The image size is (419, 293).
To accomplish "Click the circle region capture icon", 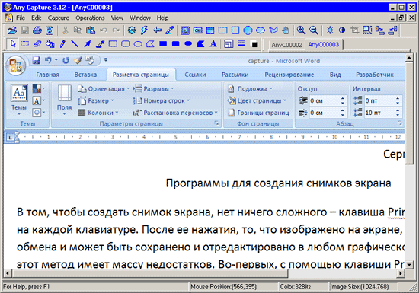I will pyautogui.click(x=248, y=30).
